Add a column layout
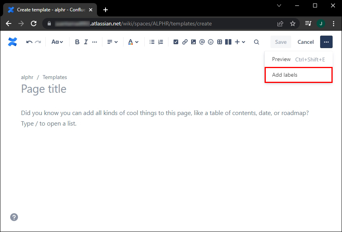Image resolution: width=342 pixels, height=232 pixels. coord(228,42)
